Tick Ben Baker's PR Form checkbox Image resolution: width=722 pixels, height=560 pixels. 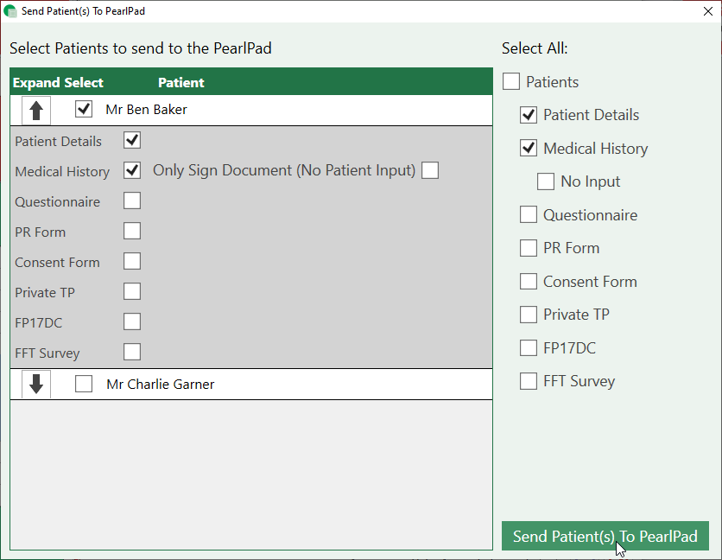pyautogui.click(x=132, y=231)
